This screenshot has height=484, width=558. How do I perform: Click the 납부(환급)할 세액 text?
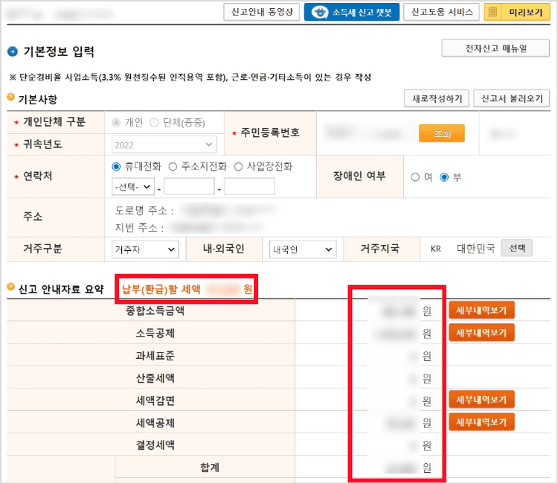coord(161,289)
